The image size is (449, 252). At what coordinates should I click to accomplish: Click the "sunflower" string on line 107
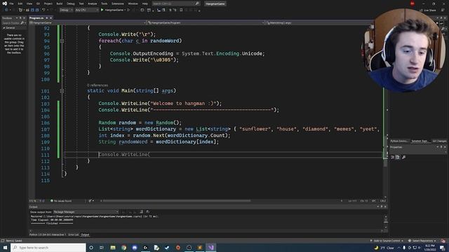255,129
